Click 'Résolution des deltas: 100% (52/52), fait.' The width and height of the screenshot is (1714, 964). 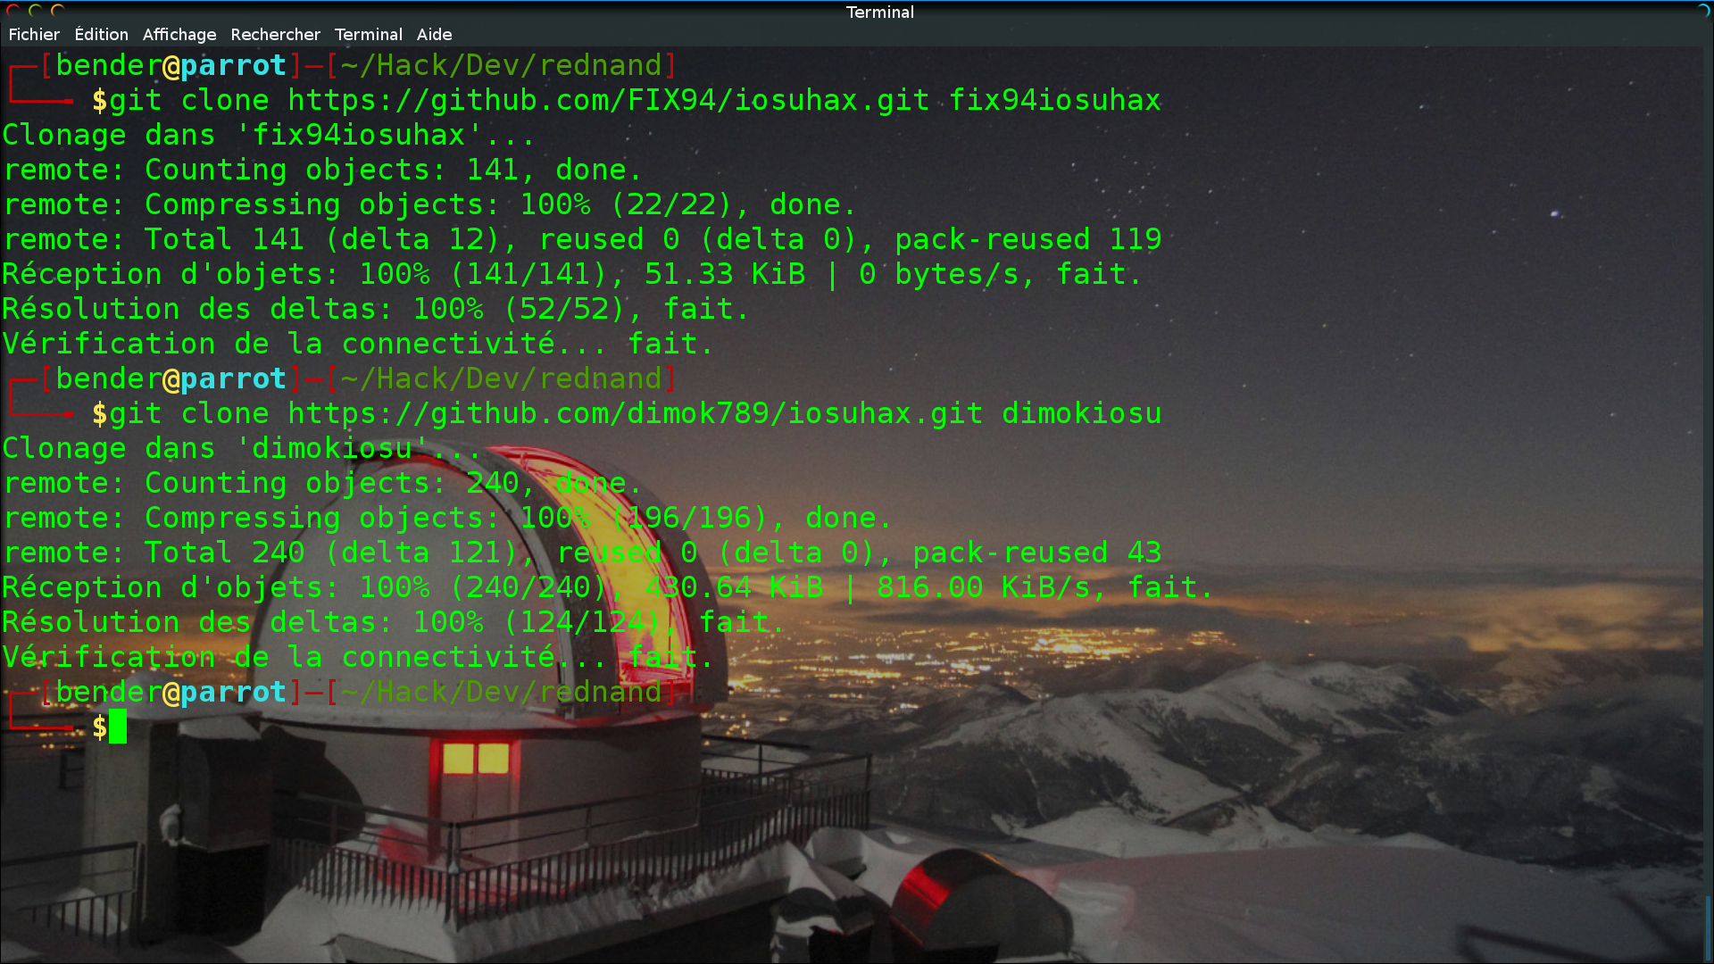click(x=375, y=309)
